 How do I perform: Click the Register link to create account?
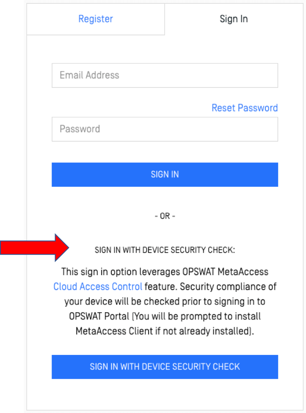pyautogui.click(x=95, y=19)
